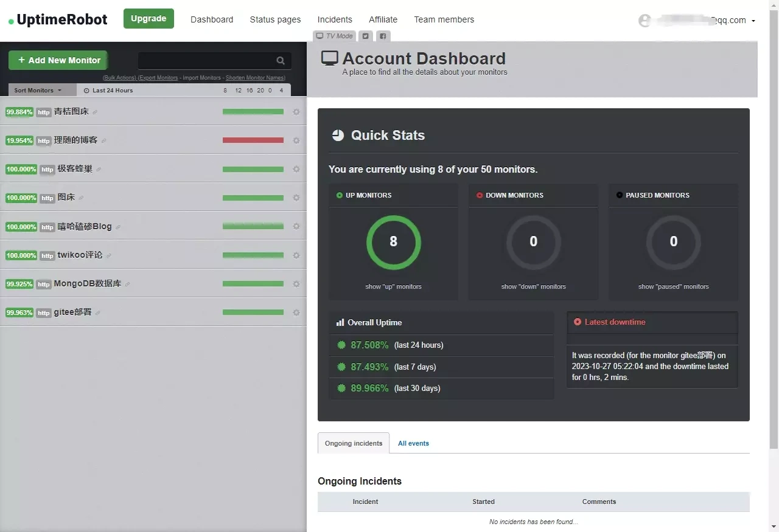Click red uptime bar of 理随的博客
Screen dimensions: 779x532
click(x=253, y=140)
